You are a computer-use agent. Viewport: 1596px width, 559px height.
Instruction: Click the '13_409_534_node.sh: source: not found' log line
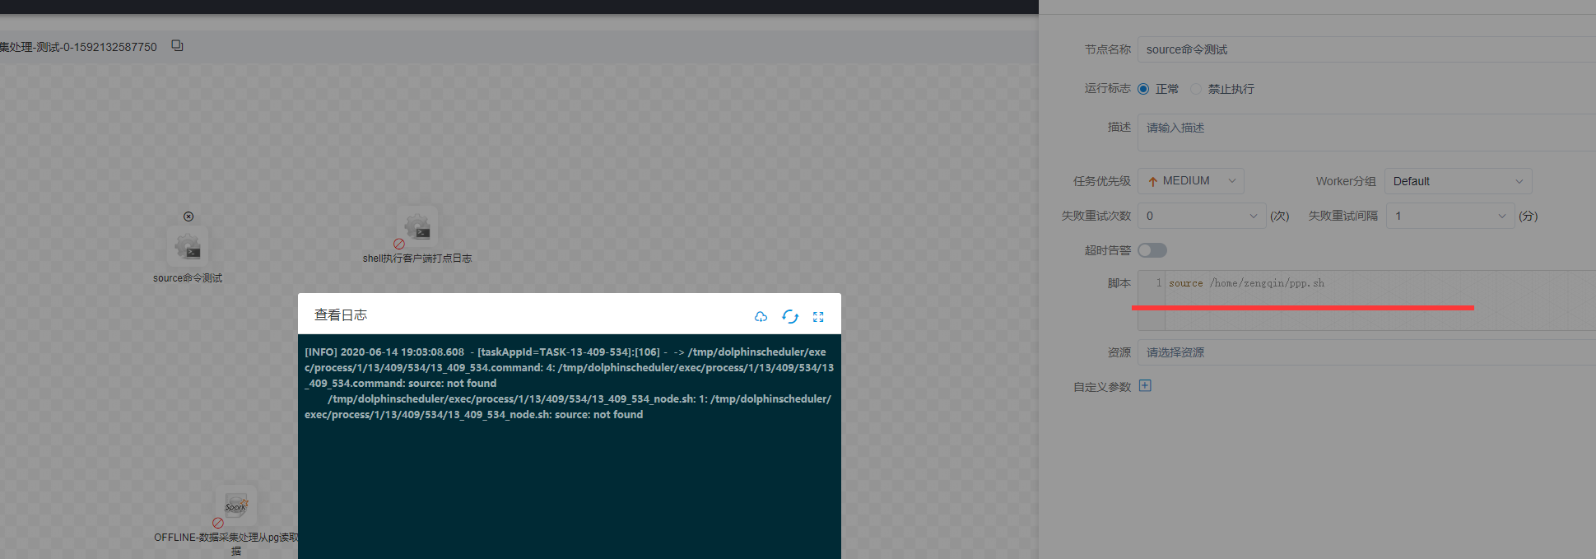[474, 415]
